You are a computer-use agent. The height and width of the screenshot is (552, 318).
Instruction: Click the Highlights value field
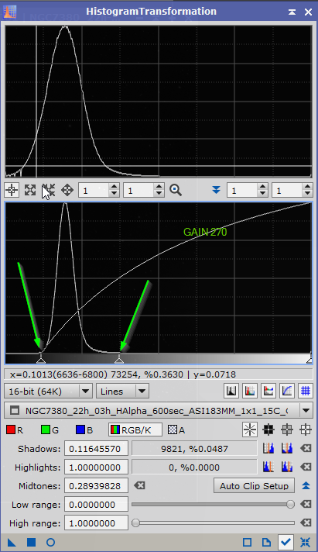point(96,467)
